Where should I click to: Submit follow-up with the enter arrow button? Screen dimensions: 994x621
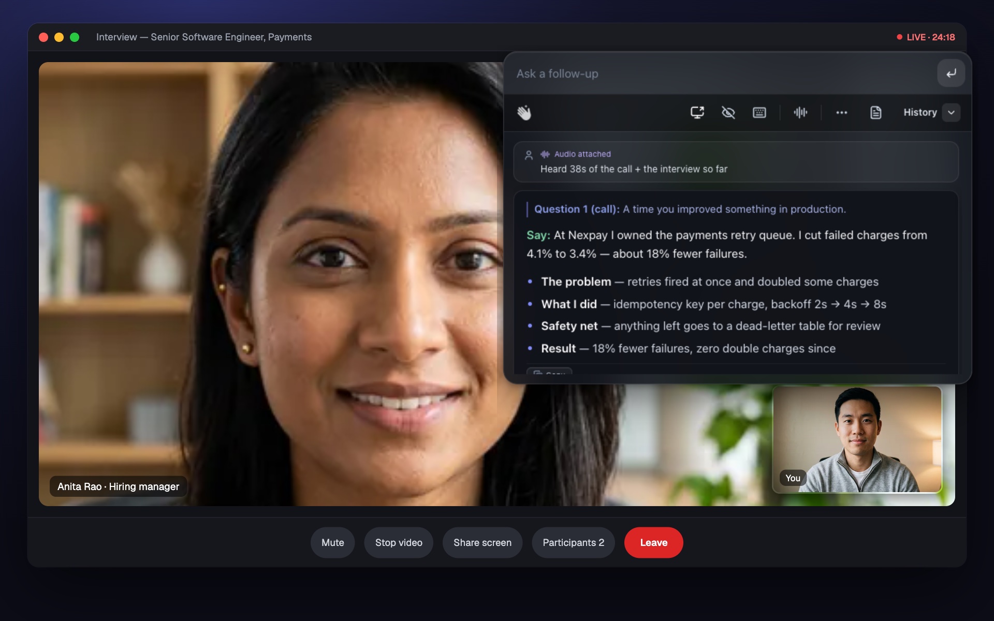coord(951,73)
